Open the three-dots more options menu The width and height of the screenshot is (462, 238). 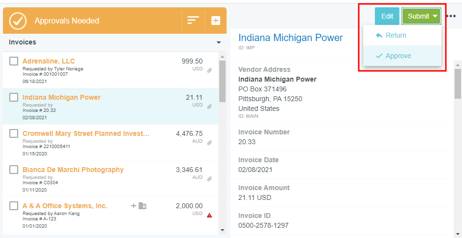(451, 16)
